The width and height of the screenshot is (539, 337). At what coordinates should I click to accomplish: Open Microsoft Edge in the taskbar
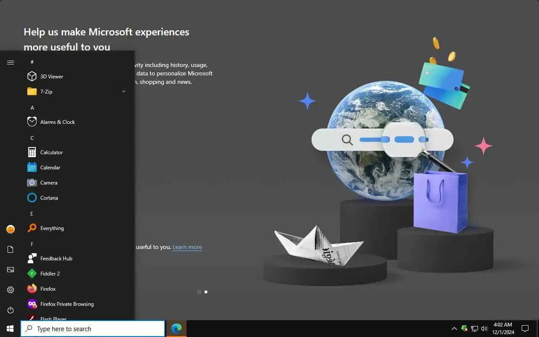coord(176,329)
